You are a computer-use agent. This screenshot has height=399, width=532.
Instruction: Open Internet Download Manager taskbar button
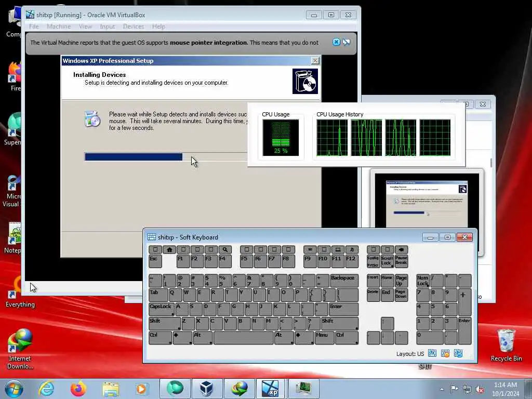tap(239, 389)
